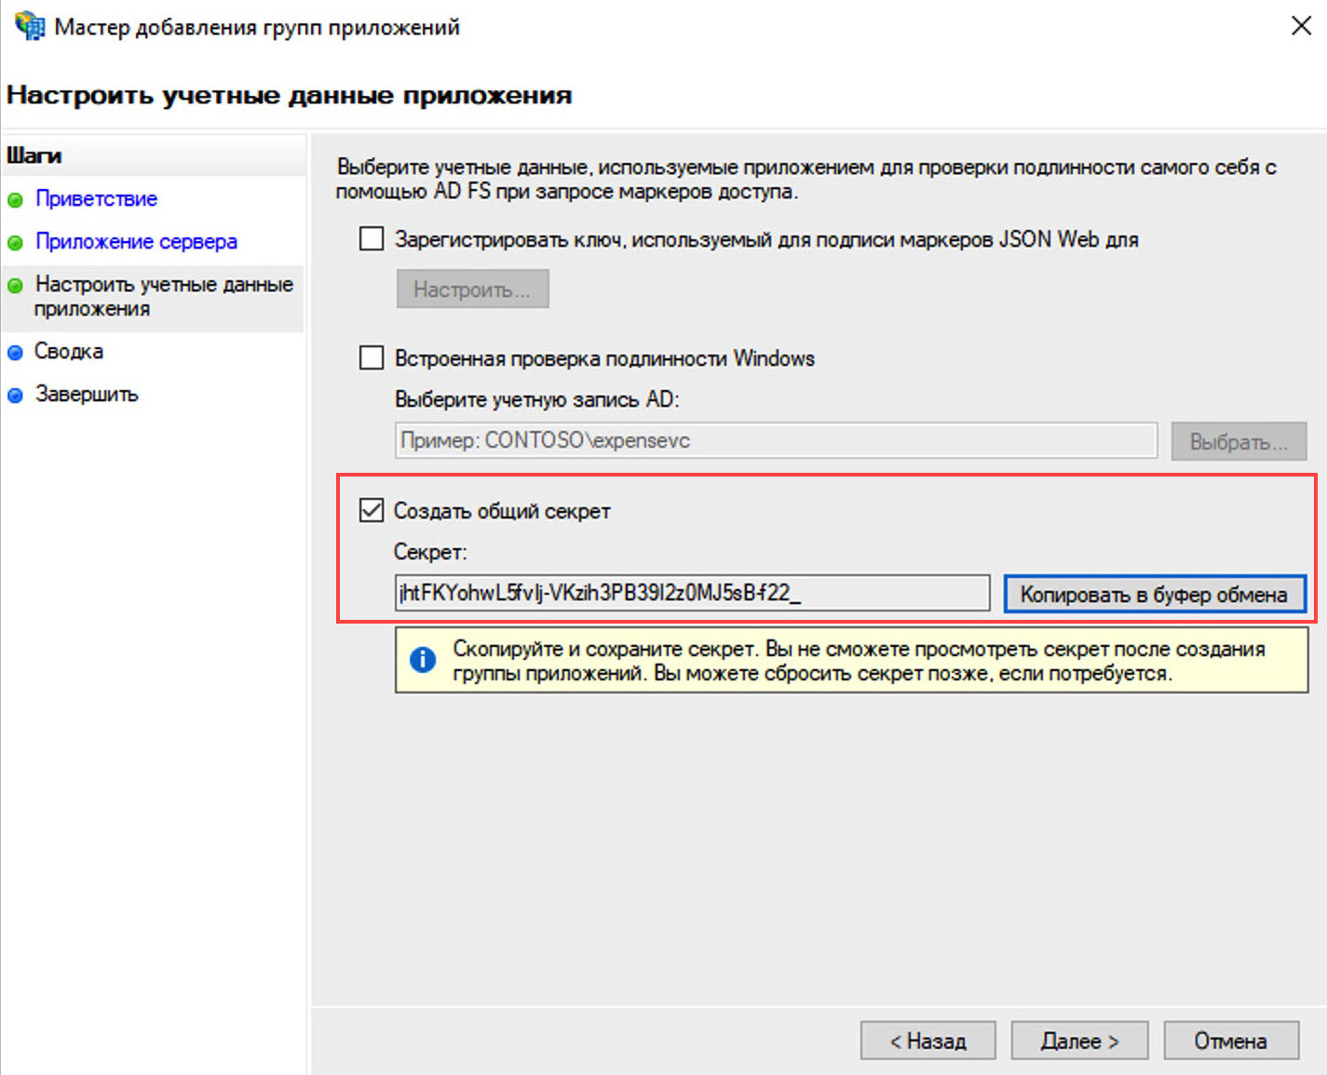Go back with the Назад button

tap(928, 1041)
